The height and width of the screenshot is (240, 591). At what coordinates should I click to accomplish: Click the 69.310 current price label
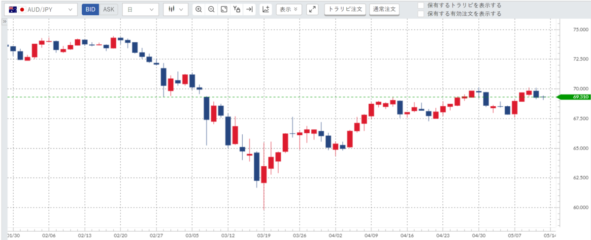coord(574,97)
